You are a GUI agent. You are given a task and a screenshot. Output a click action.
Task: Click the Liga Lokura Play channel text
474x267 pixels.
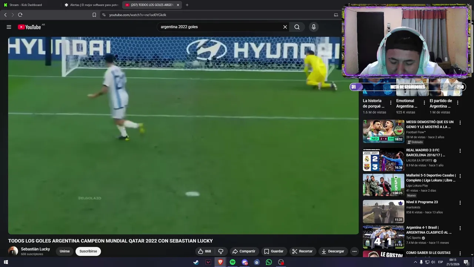(417, 185)
